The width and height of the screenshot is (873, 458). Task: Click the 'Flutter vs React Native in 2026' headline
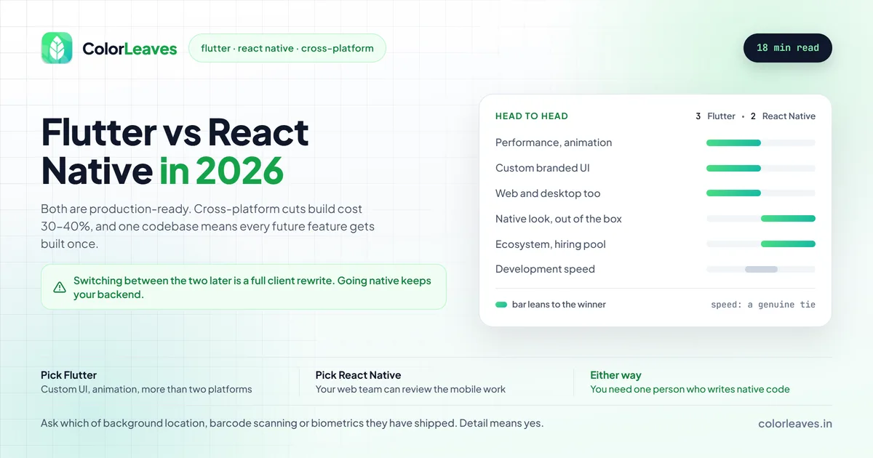pos(175,151)
